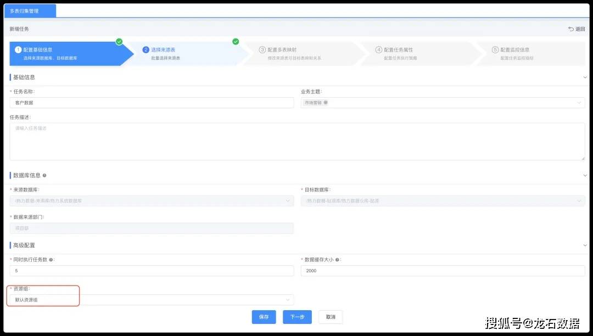Click the help icon next to 同时执行任务数

[x=51, y=260]
